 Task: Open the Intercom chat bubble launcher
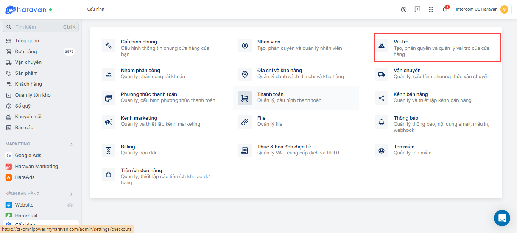[x=502, y=218]
